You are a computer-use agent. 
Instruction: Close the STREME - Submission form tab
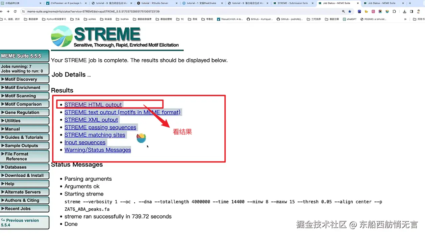coord(312,3)
